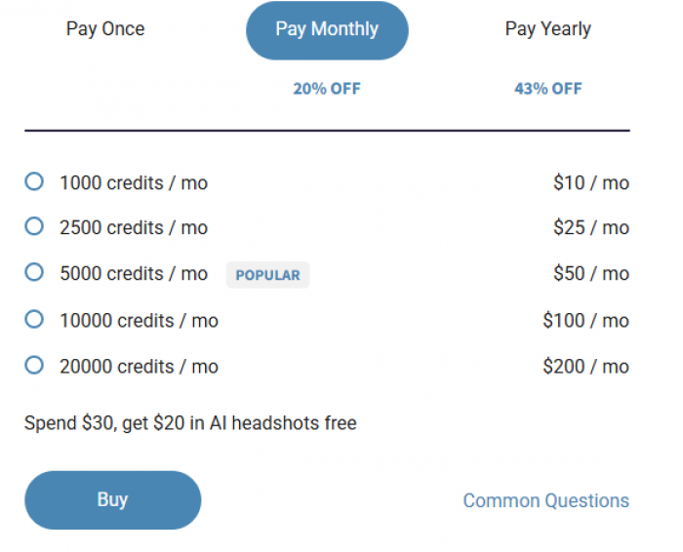Pick the 5000 credits radio button
The height and width of the screenshot is (552, 683).
(x=34, y=273)
